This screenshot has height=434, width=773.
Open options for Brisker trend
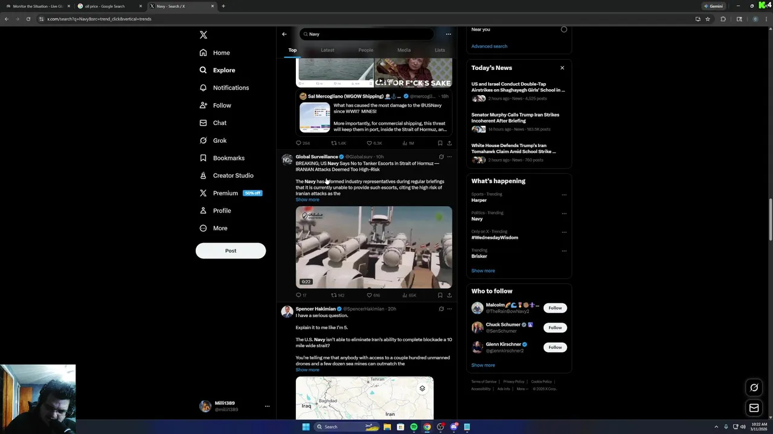[x=564, y=251]
